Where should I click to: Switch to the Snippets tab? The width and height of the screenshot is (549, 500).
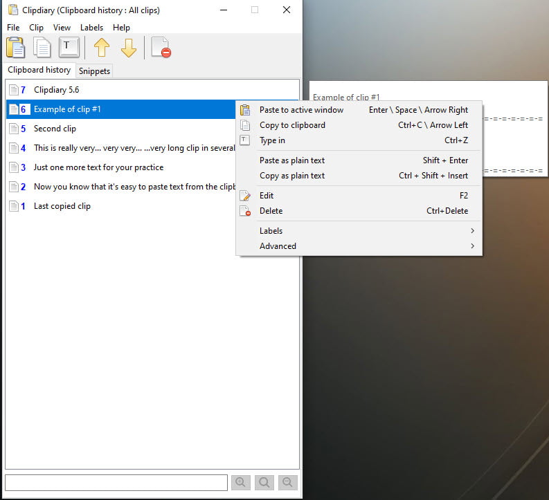[94, 71]
